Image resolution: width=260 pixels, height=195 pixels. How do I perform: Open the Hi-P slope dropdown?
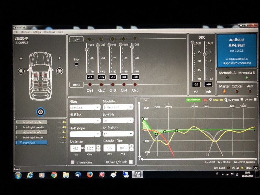tap(85, 134)
